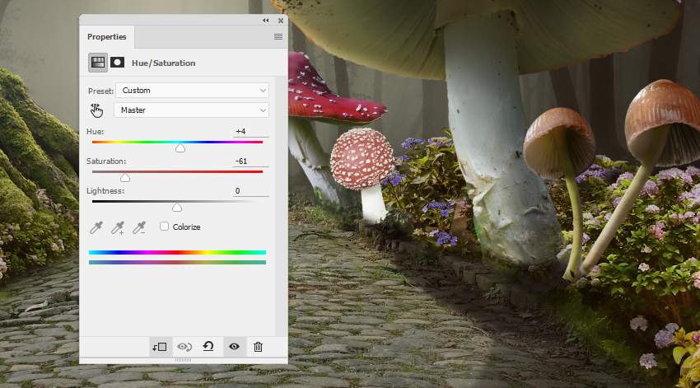Click the panel resize grip at bottom
Screen dimensions: 700x388
[183, 360]
